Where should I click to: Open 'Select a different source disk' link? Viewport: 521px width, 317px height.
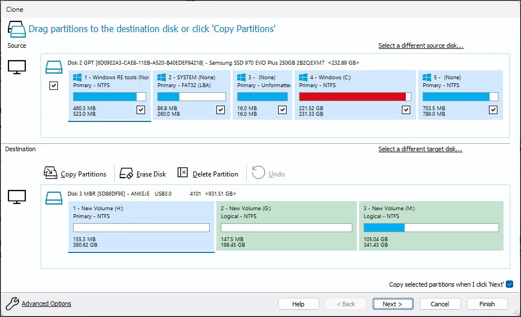click(x=420, y=46)
